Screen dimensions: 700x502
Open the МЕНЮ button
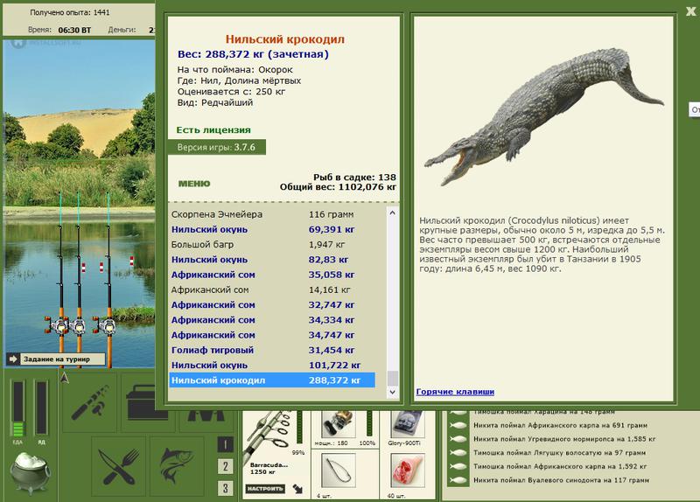tap(193, 184)
